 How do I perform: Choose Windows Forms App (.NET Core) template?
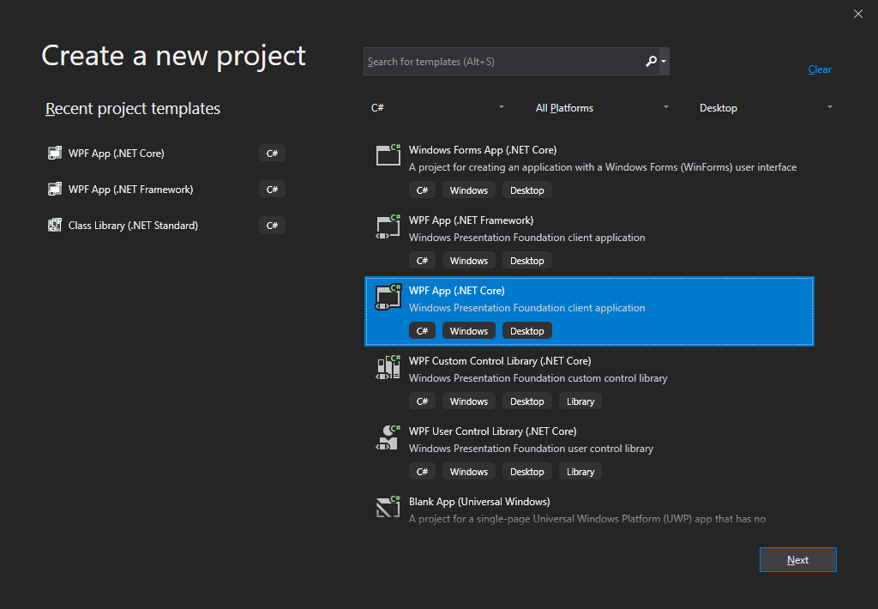483,150
